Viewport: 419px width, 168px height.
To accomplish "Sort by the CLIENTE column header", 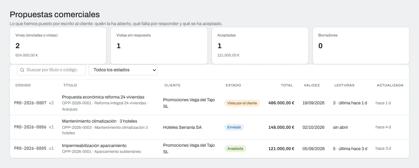I will (173, 85).
